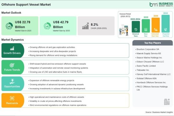Click Maersk Supply Service AS entry
174x116 pixels.
[148, 53]
